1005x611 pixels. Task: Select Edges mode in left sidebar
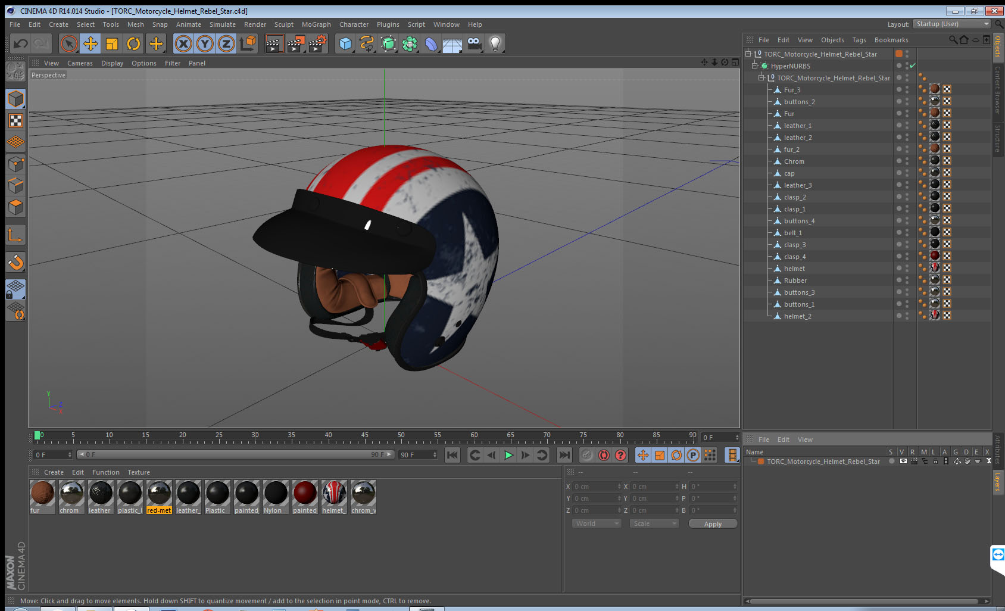coord(15,186)
